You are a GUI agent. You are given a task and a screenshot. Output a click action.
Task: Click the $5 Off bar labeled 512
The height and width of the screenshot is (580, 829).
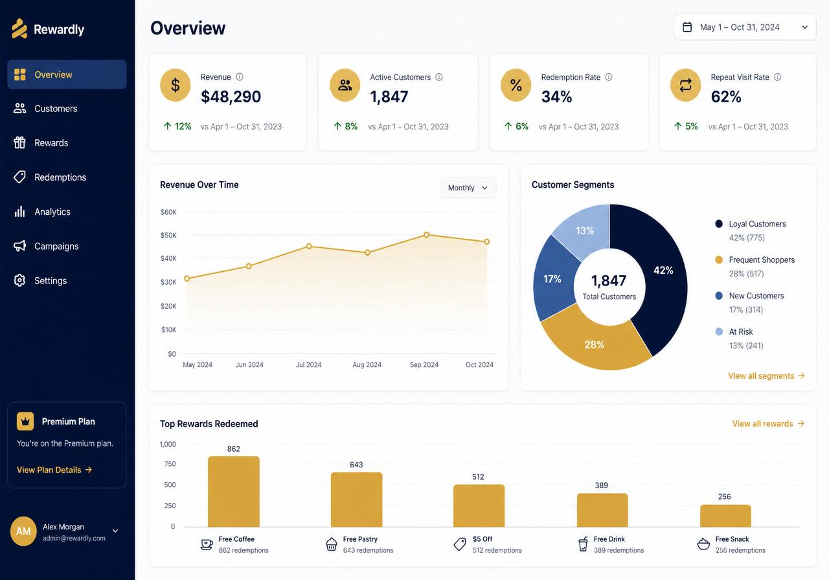click(479, 506)
